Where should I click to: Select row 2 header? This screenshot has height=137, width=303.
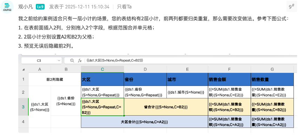(24, 92)
